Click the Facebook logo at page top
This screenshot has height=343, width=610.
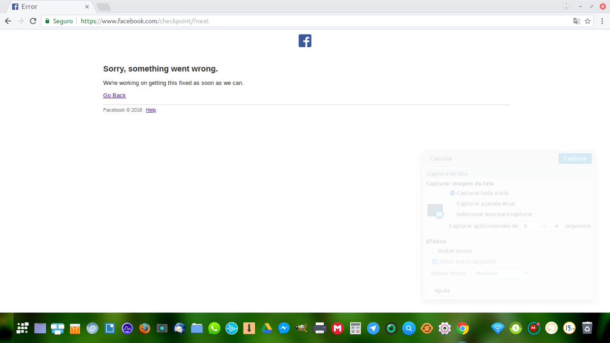305,41
